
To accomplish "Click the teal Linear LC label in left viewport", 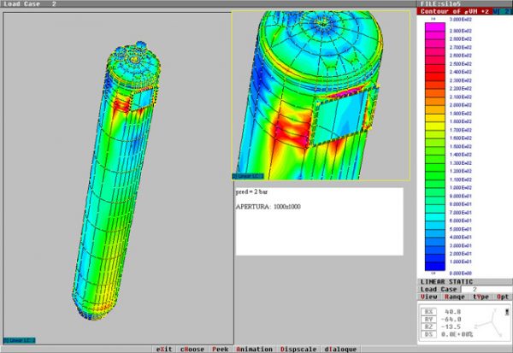I will [20, 340].
